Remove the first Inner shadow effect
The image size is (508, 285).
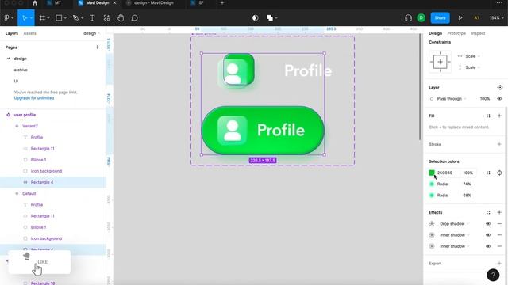tap(499, 235)
